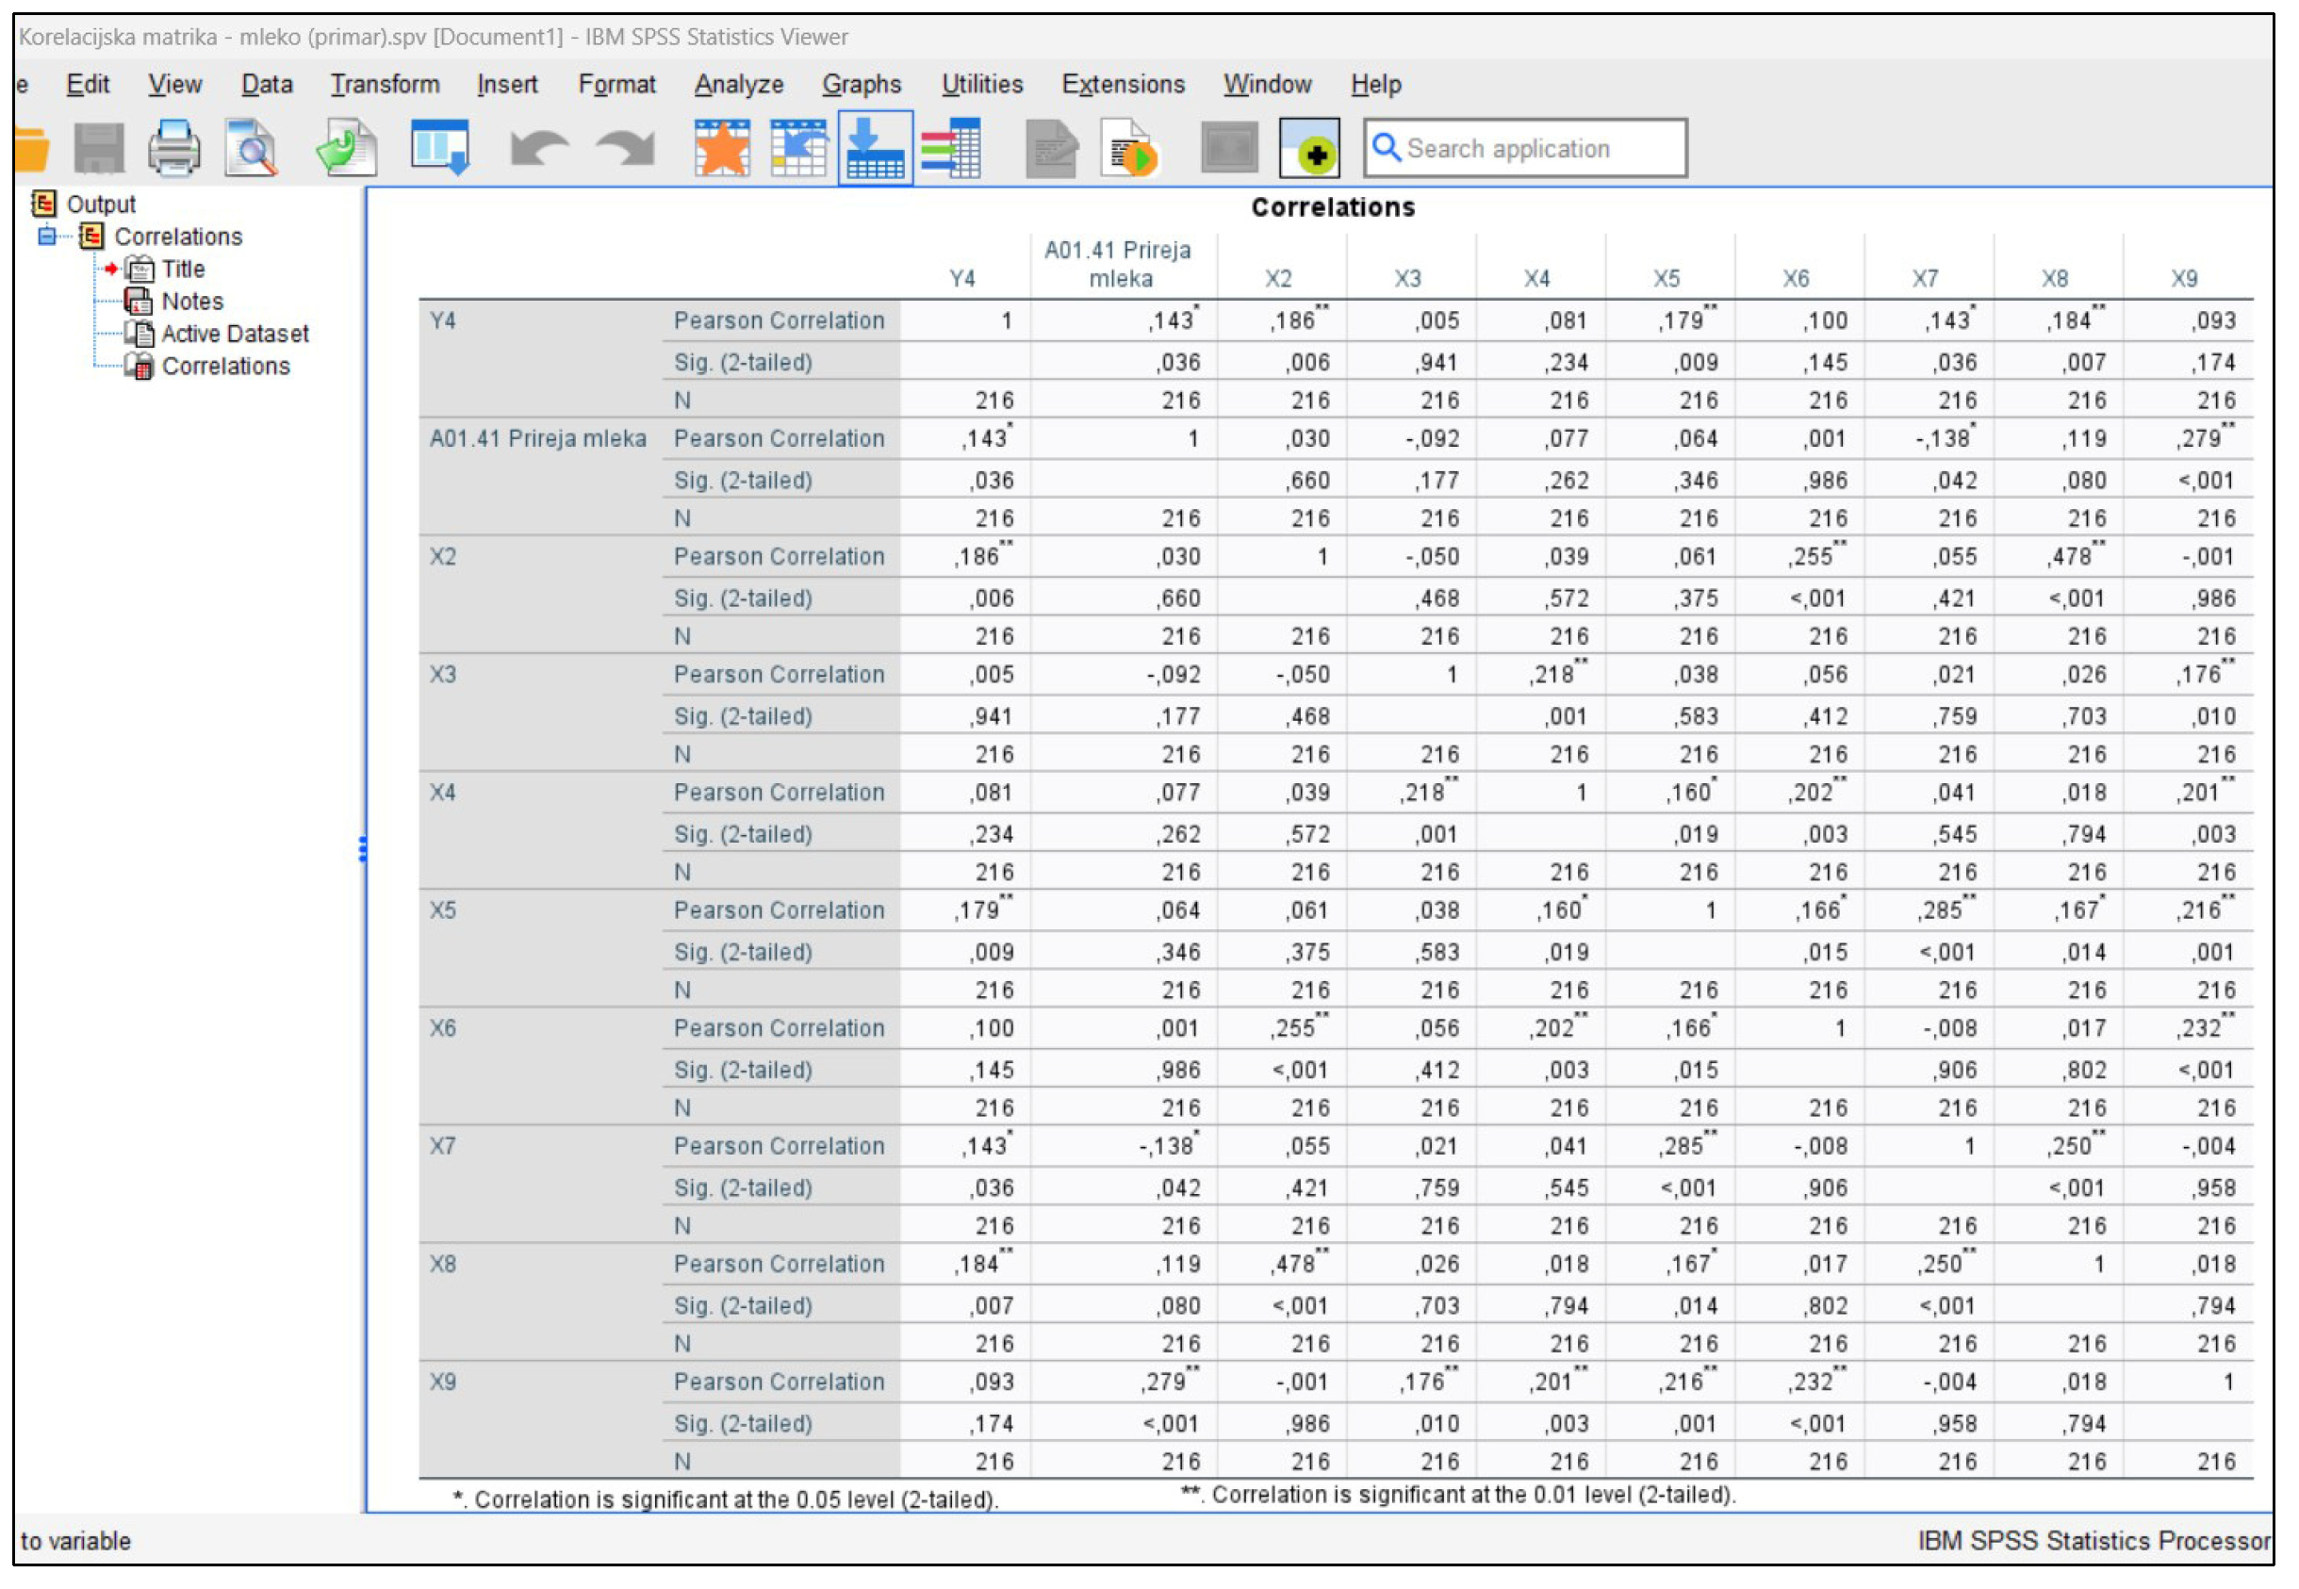Open Print Preview from the toolbar
This screenshot has height=1589, width=2299.
click(x=250, y=148)
